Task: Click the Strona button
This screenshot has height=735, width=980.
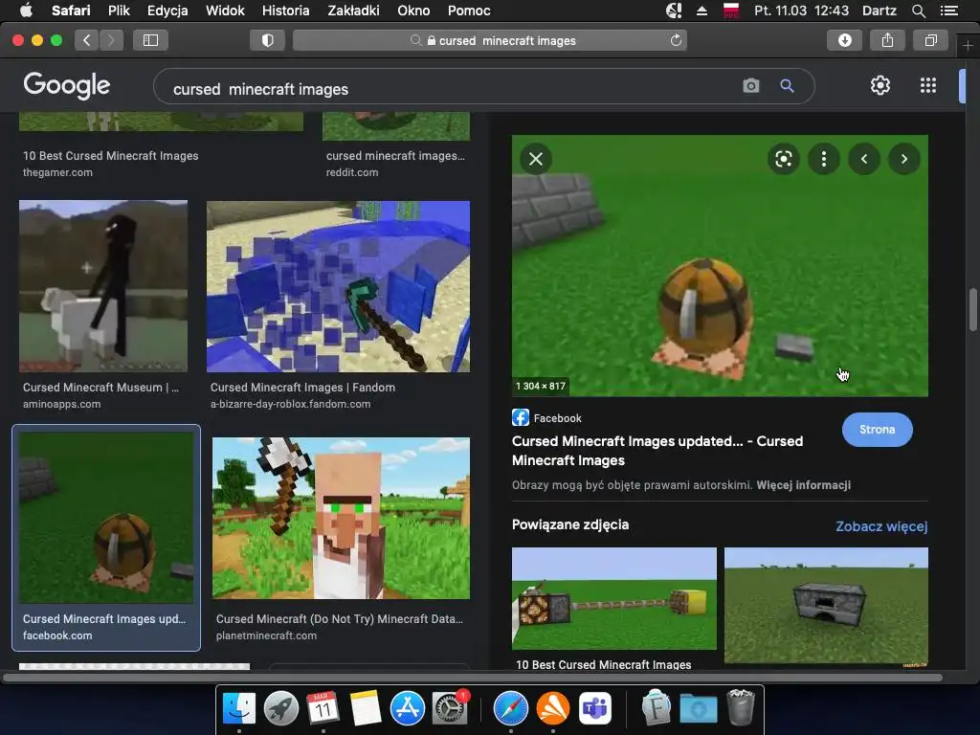Action: point(877,430)
